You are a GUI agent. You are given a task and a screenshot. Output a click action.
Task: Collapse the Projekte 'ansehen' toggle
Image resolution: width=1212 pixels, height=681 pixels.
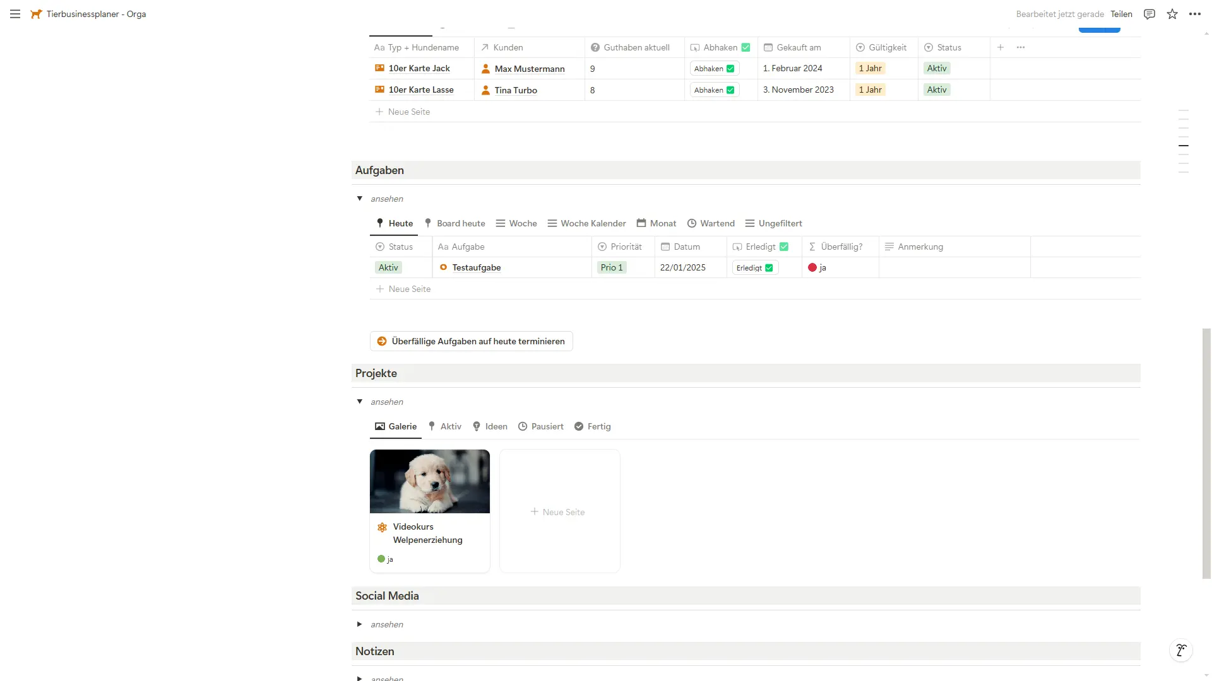[x=360, y=402]
